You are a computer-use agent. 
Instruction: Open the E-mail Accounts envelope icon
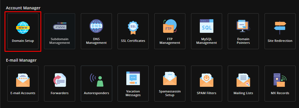click(23, 80)
